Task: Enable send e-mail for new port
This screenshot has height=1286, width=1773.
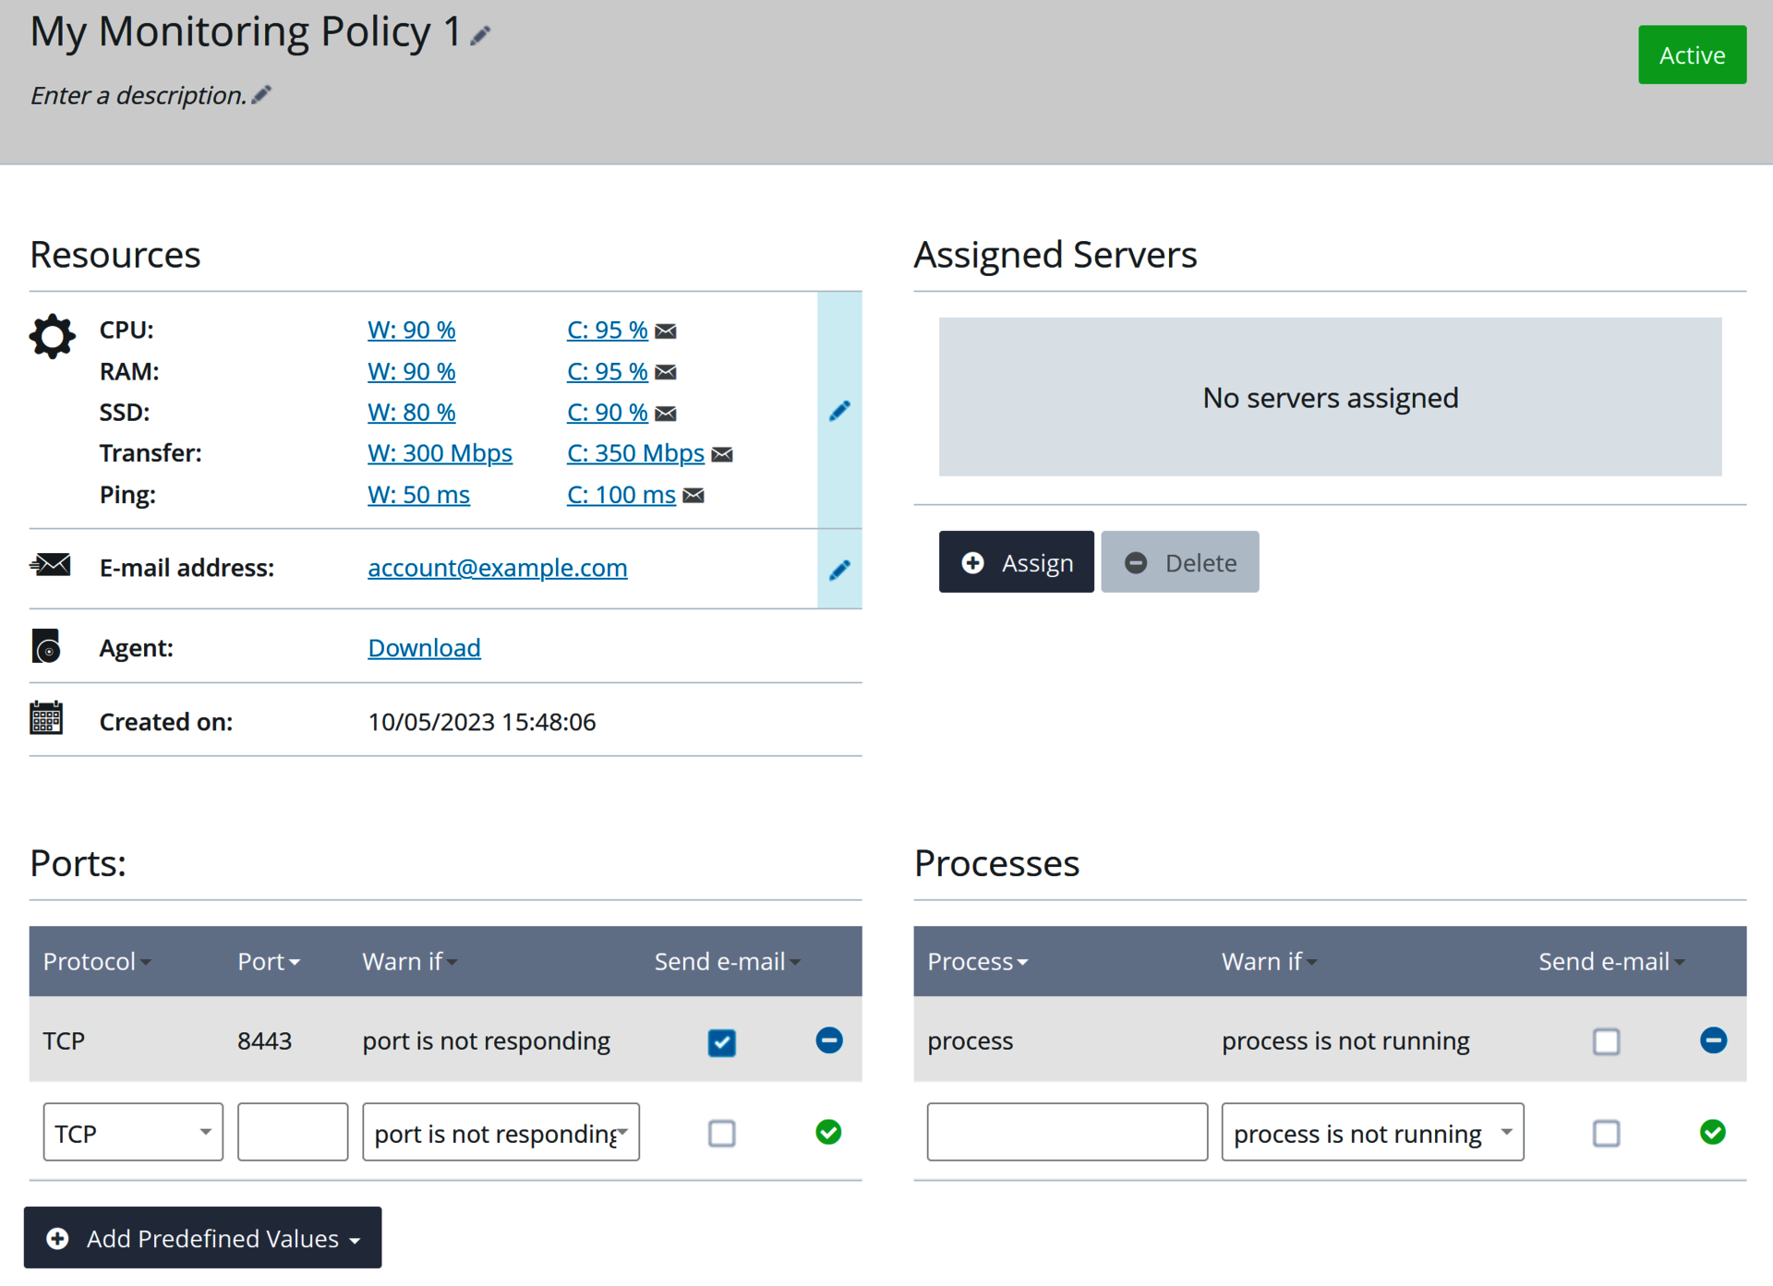Action: (721, 1133)
